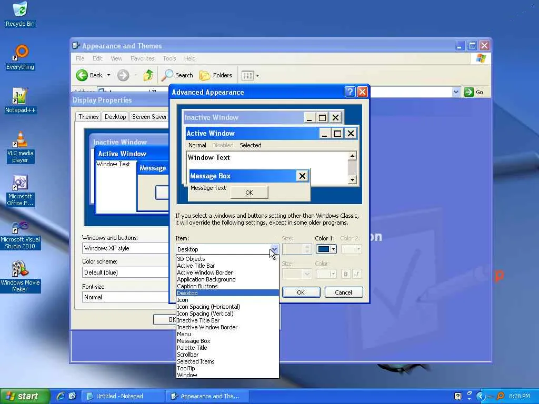Screen dimensions: 539x404
Task: Select Message Box in the item list
Action: point(227,341)
